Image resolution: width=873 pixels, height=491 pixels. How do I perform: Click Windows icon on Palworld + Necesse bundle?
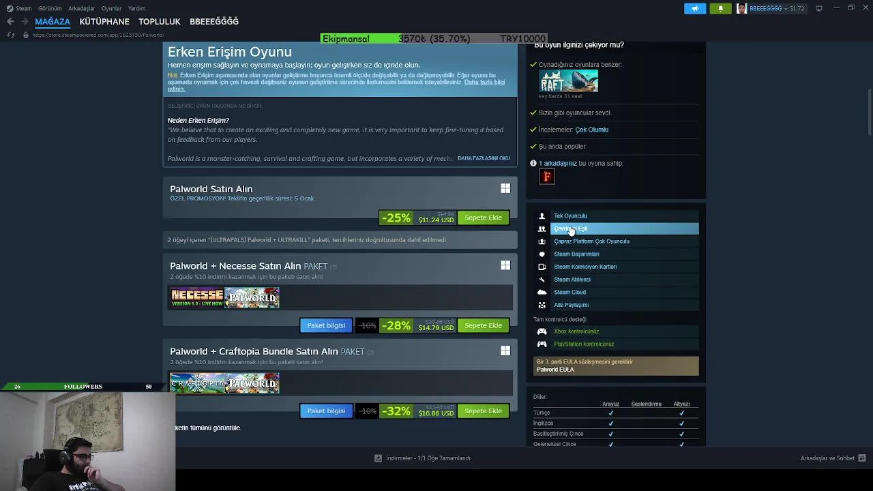tap(505, 265)
